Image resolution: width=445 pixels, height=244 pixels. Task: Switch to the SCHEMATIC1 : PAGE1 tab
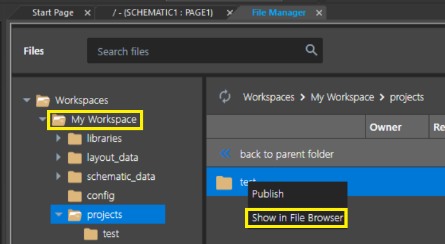click(162, 13)
